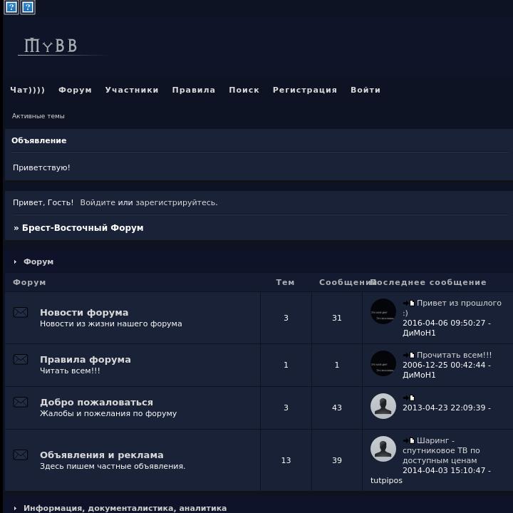This screenshot has height=513, width=513.
Task: Click the first question-mark icon at top
Action: coord(11,7)
